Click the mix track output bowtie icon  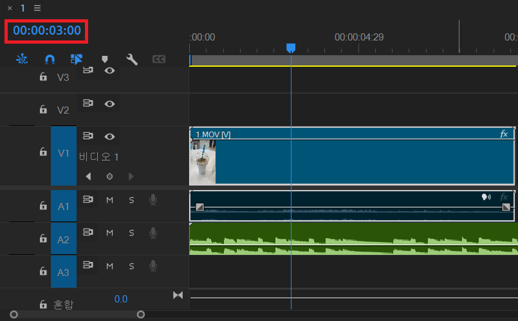pyautogui.click(x=178, y=295)
